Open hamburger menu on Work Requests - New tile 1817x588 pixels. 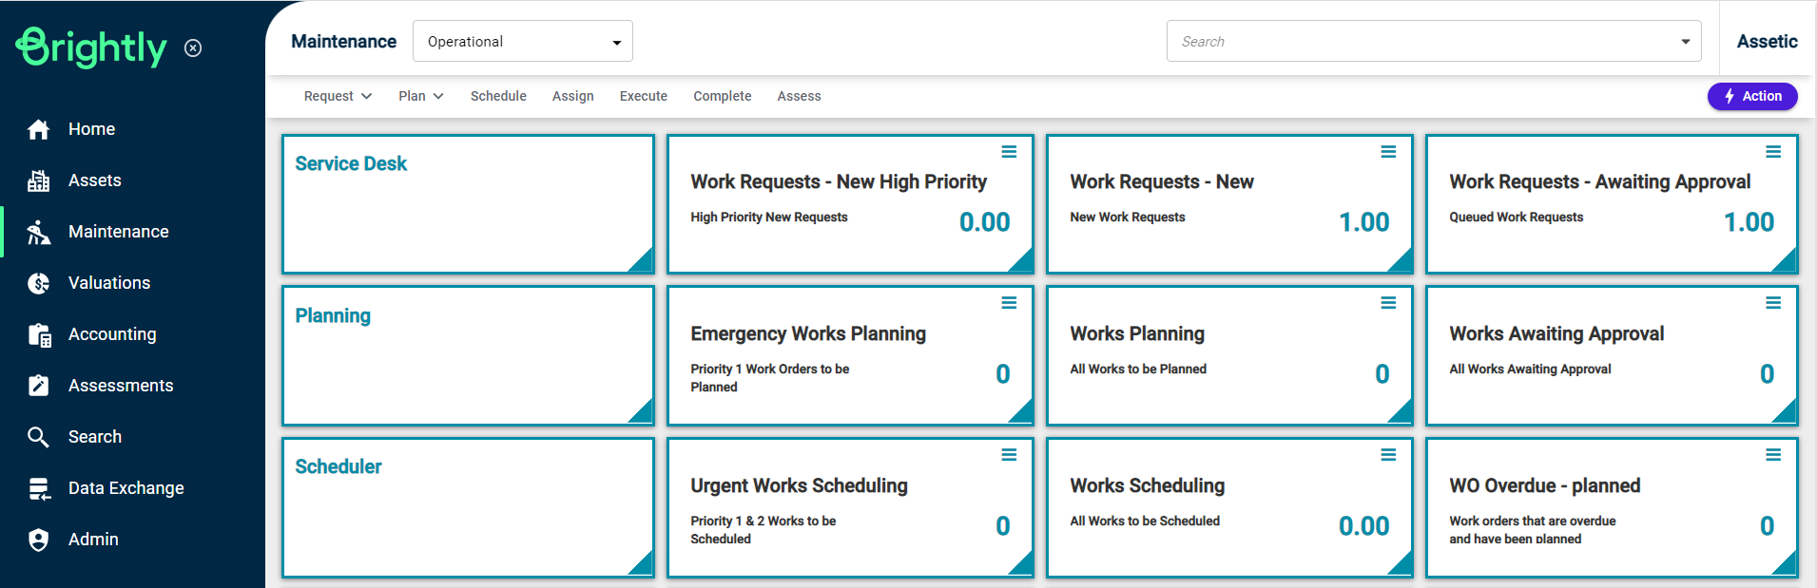point(1388,152)
